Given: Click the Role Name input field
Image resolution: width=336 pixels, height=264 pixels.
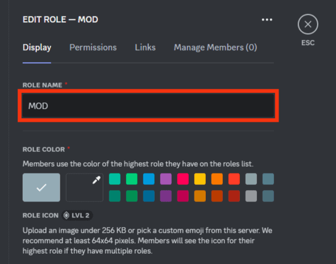Looking at the screenshot, I should [x=148, y=105].
